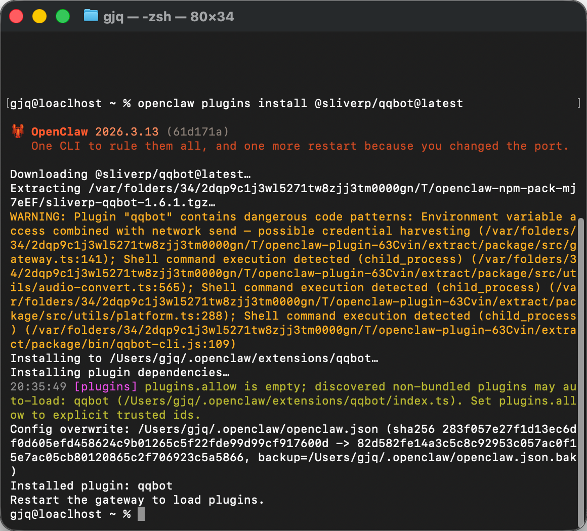Click the window title "gjq — -zsh — 80×34"
The image size is (587, 531).
[x=169, y=17]
